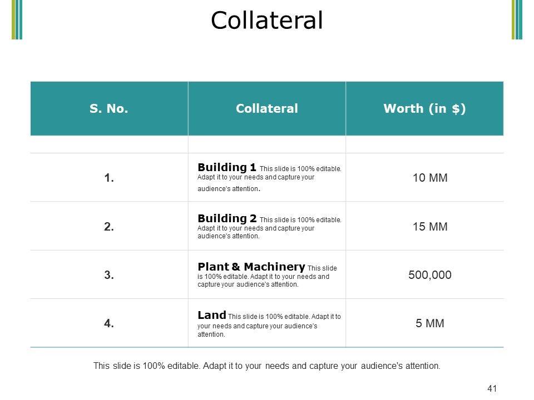This screenshot has height=400, width=534.
Task: Click serial number 3. cell
Action: point(109,274)
